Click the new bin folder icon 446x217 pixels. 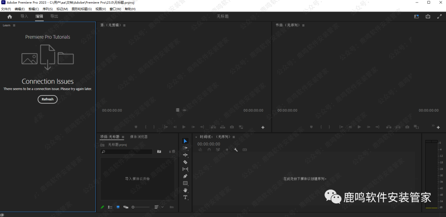159,152
